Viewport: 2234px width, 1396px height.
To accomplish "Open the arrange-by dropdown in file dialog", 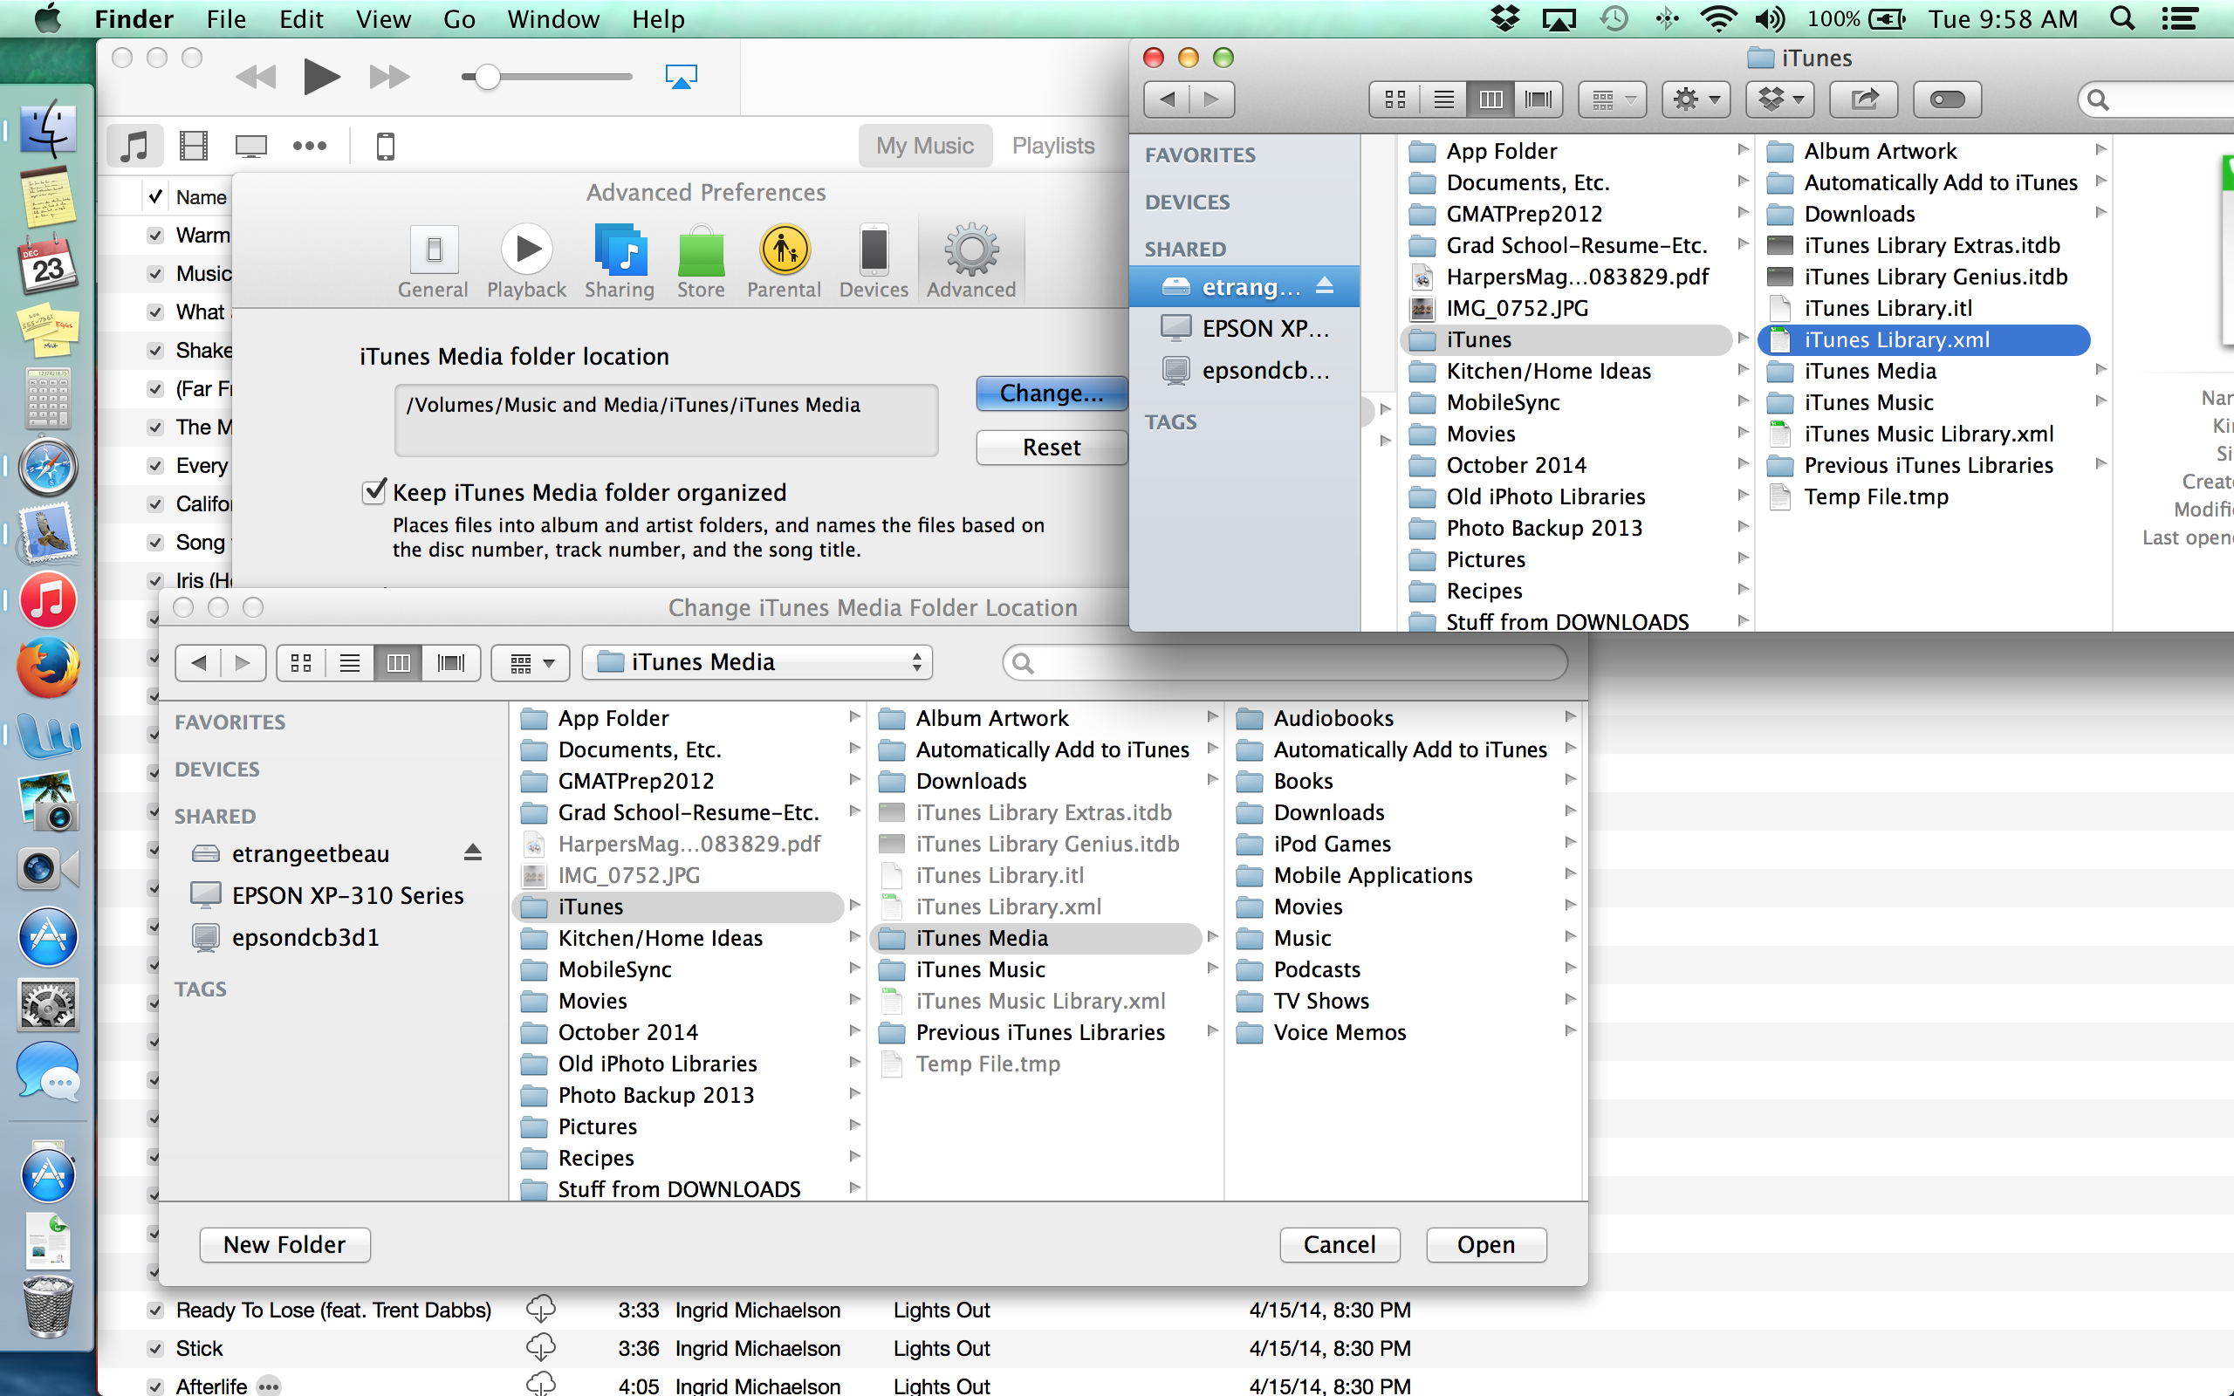I will 531,663.
